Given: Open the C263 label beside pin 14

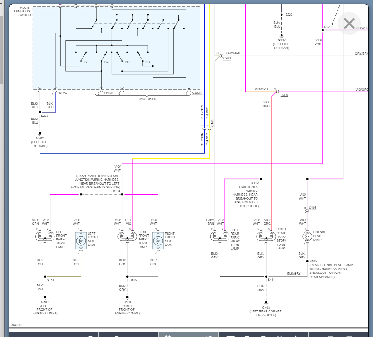Looking at the screenshot, I should [x=227, y=59].
